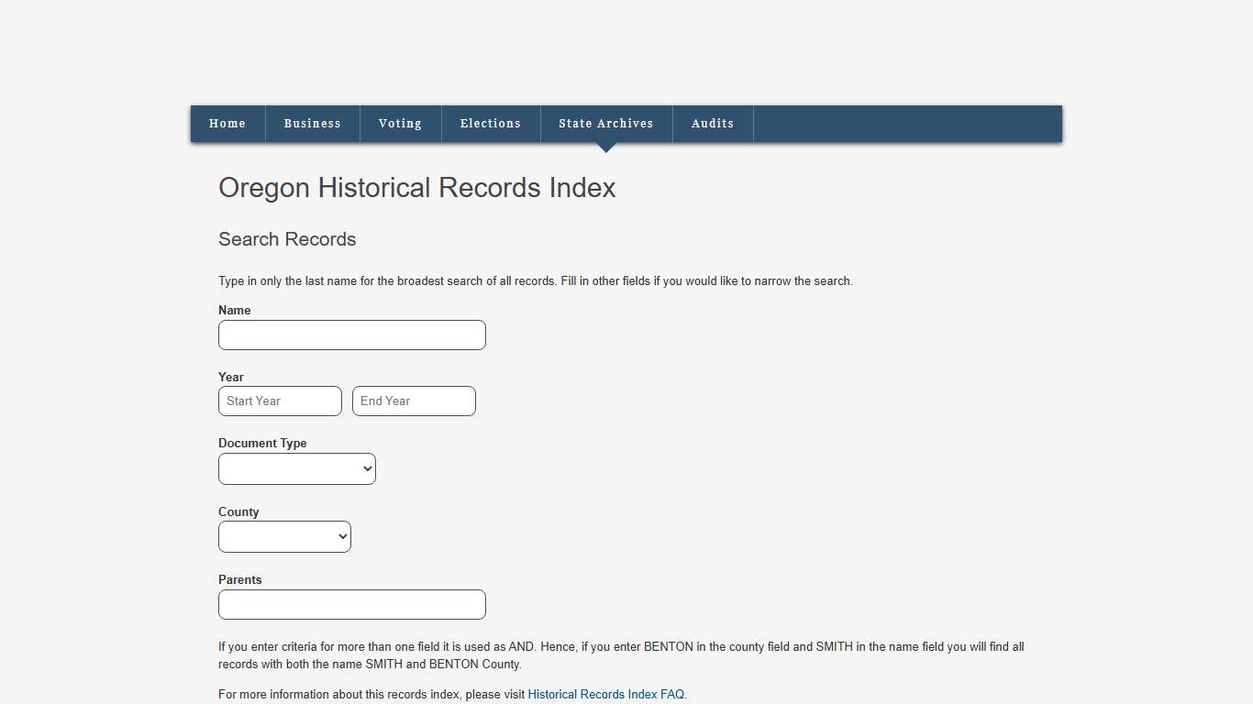1253x704 pixels.
Task: Click into the Name search field
Action: 351,335
